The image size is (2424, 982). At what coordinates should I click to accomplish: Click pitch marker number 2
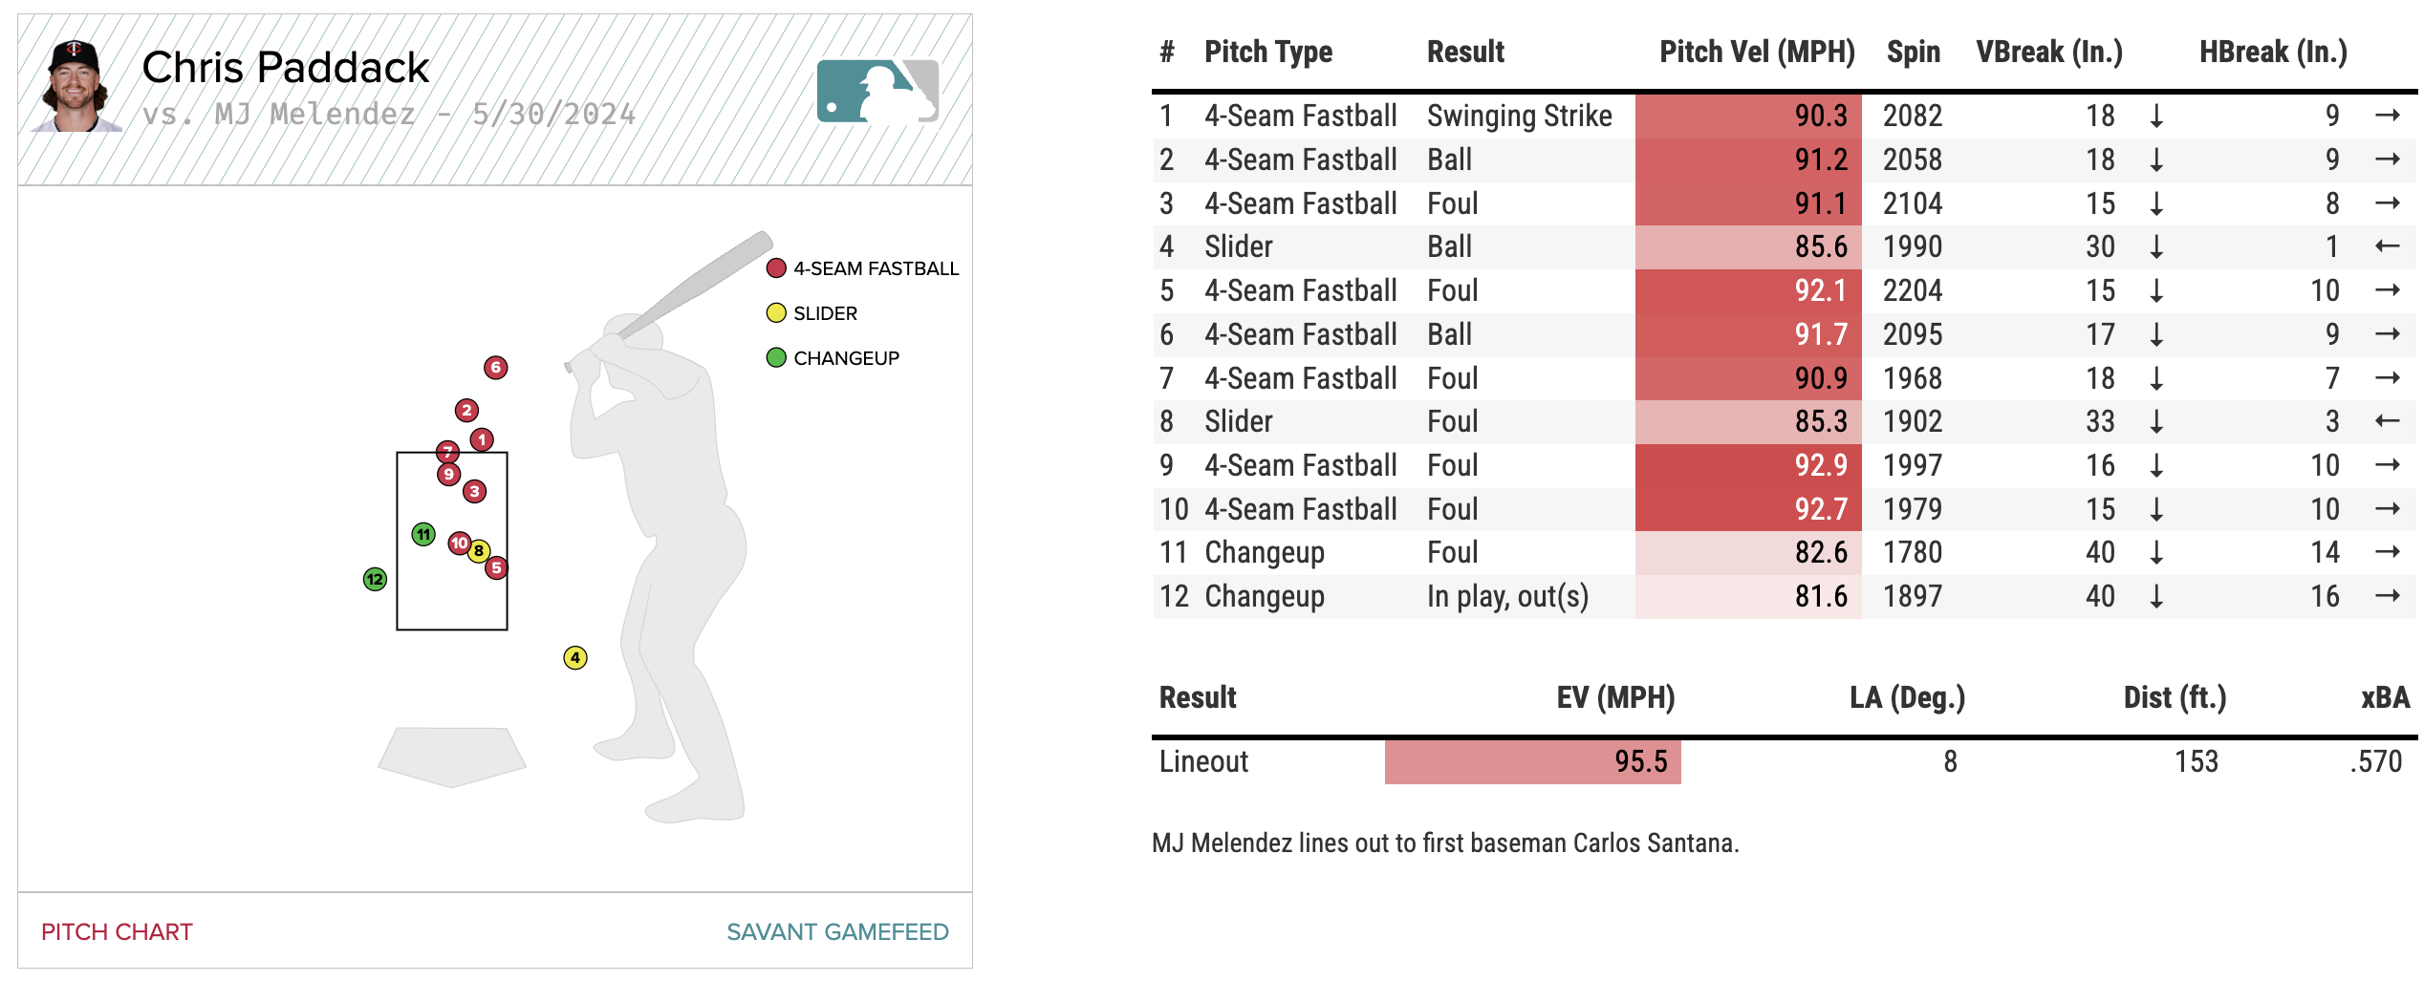click(466, 411)
